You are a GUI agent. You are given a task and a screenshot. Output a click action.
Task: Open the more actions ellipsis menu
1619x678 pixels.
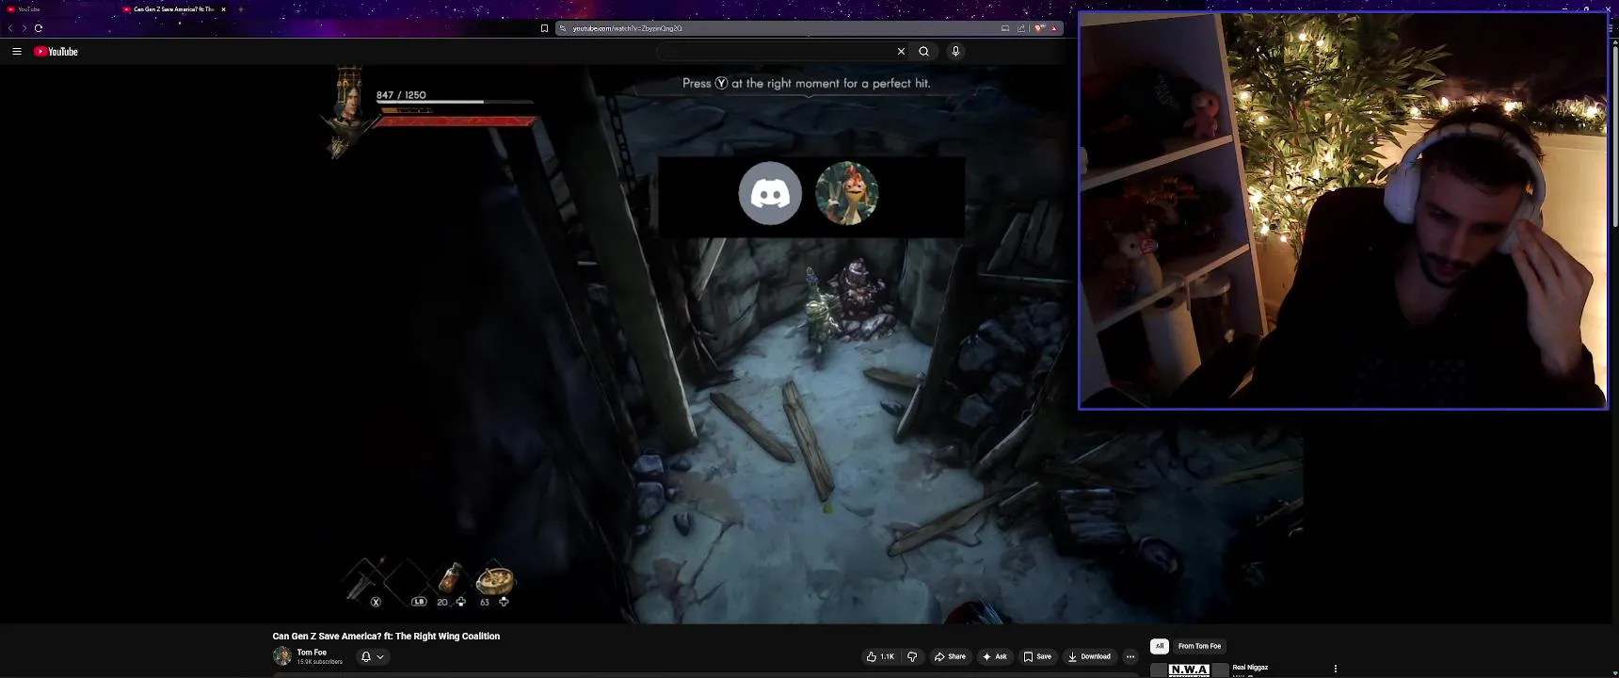[x=1130, y=657]
